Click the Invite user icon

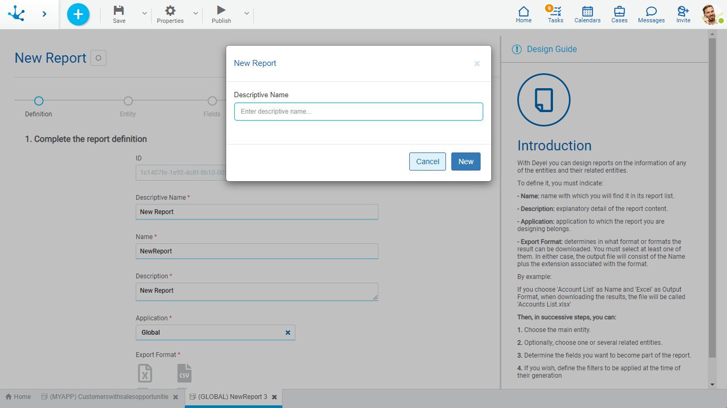(683, 14)
